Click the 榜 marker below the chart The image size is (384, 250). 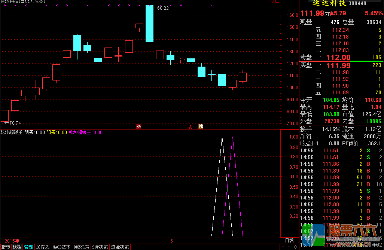coord(201,126)
